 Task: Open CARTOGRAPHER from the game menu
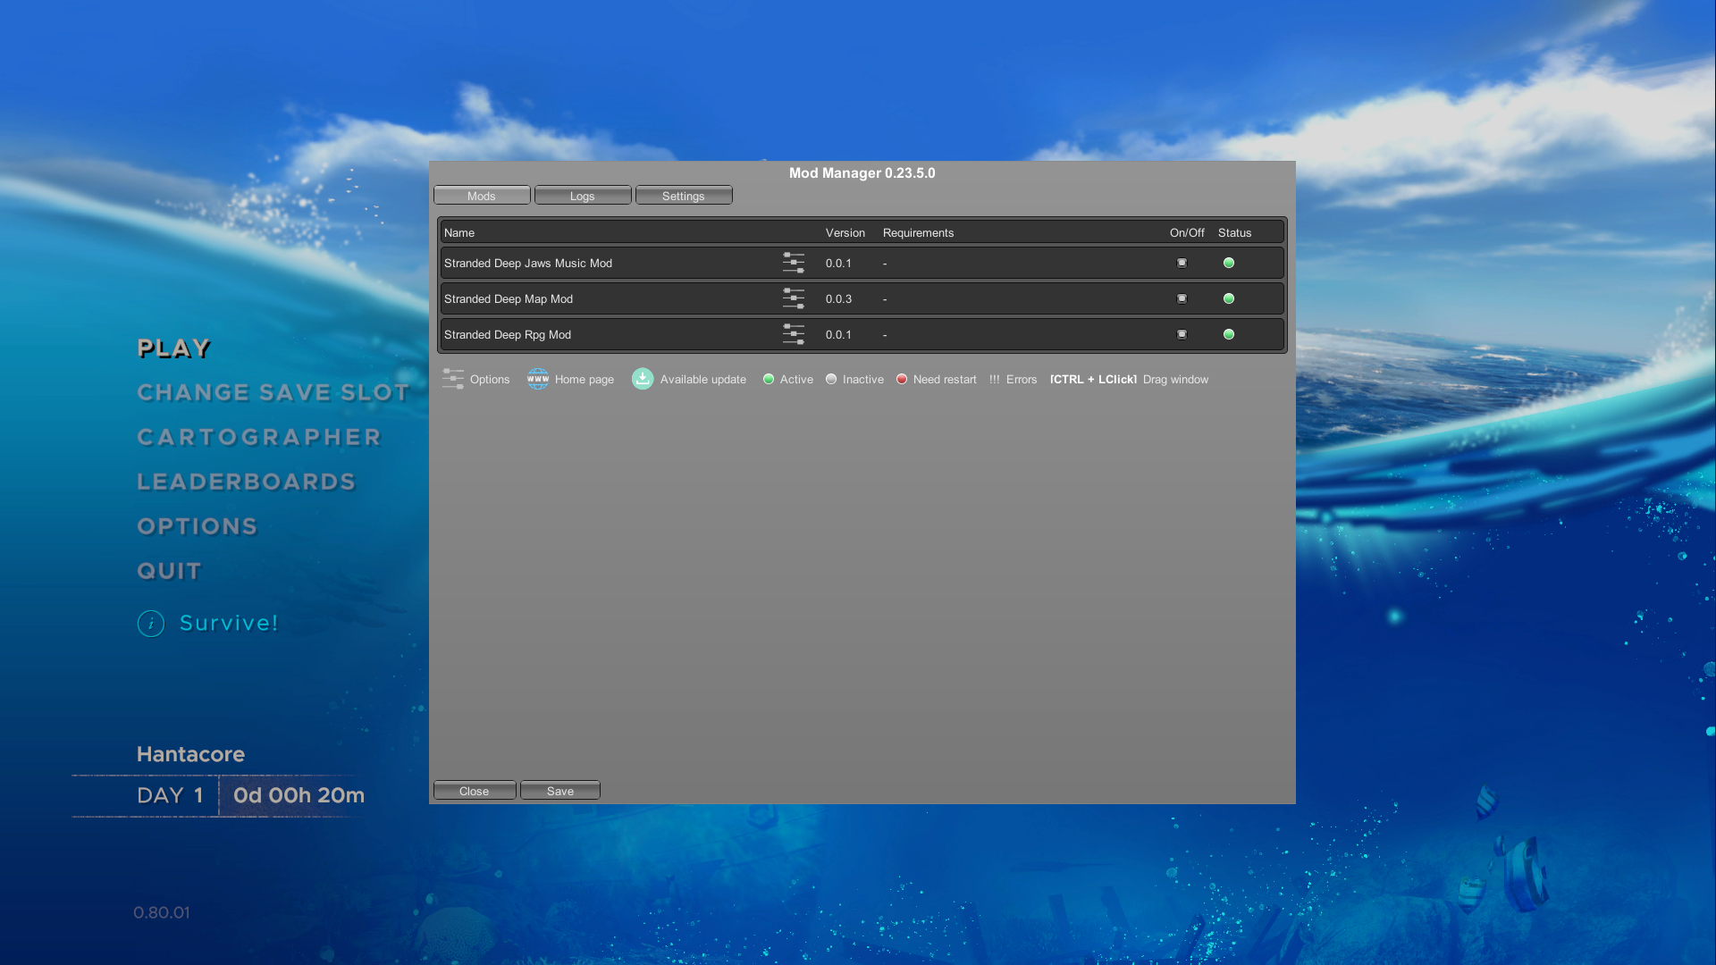click(259, 438)
